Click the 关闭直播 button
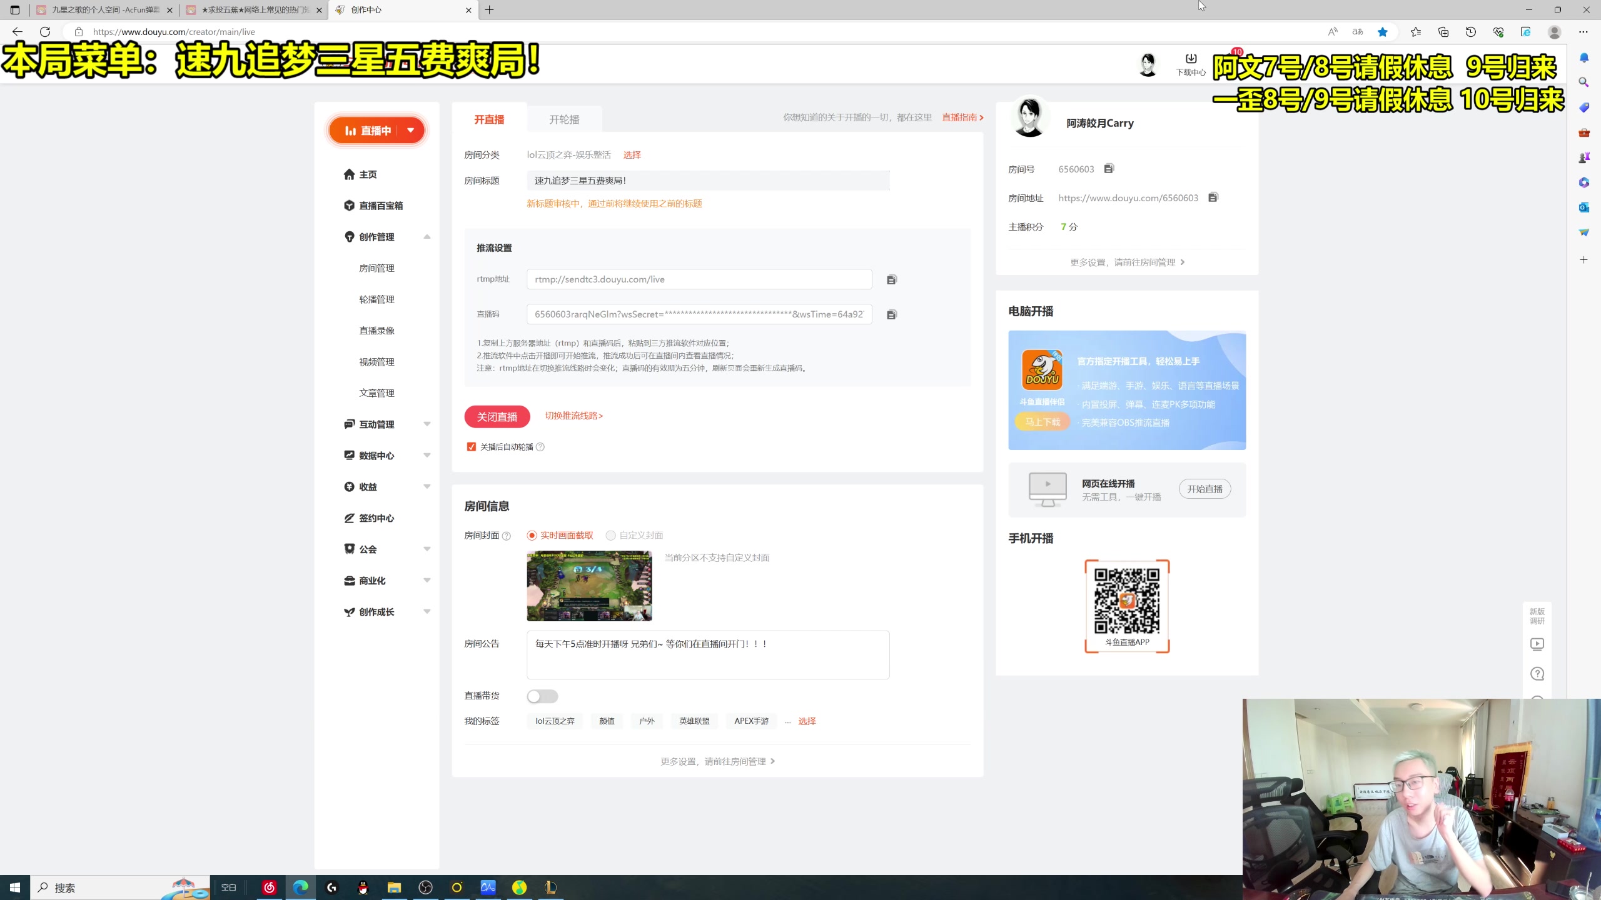Viewport: 1601px width, 900px height. point(497,417)
